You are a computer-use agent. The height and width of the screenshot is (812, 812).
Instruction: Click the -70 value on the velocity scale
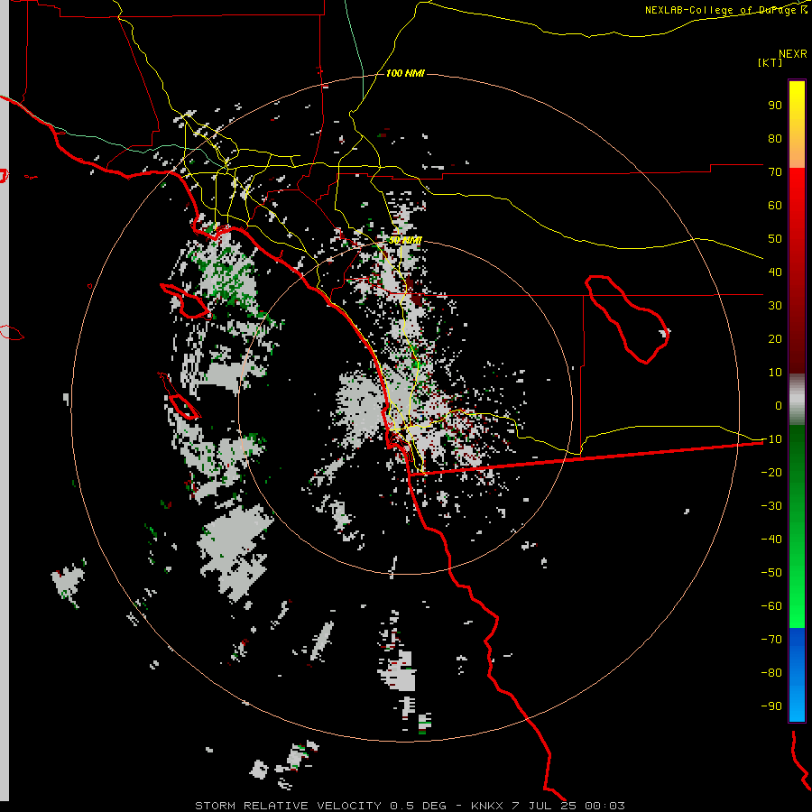click(x=771, y=639)
